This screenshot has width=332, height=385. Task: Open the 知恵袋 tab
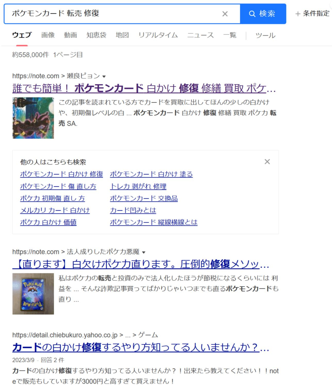pyautogui.click(x=96, y=35)
